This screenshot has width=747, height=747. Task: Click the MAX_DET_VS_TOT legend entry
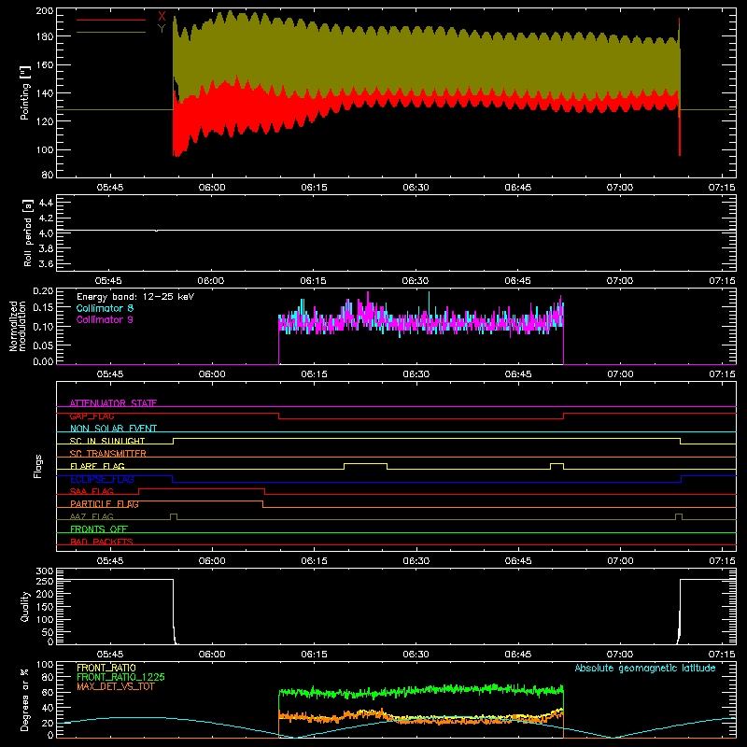click(x=116, y=686)
